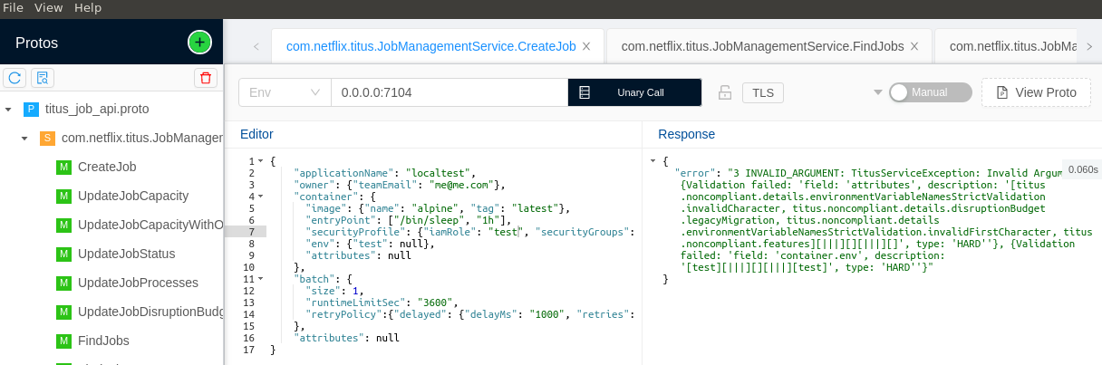
Task: Click the green add proto plus button
Action: click(199, 42)
